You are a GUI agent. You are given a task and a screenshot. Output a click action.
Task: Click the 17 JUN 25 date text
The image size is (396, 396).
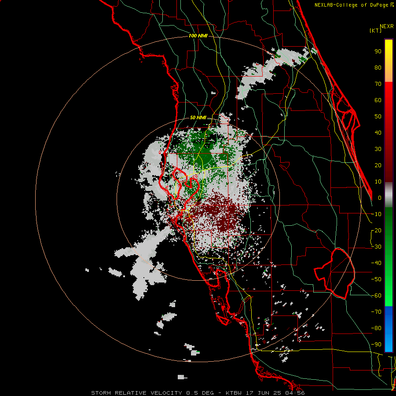264,393
